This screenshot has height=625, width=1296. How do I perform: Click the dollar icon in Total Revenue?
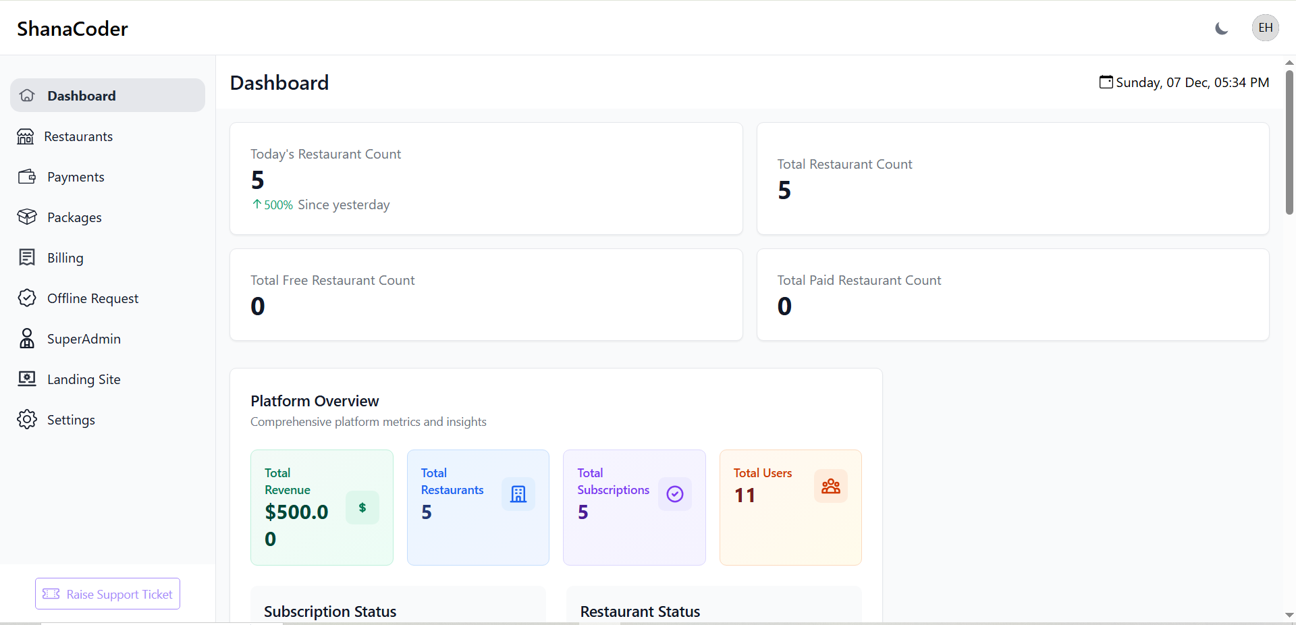362,508
